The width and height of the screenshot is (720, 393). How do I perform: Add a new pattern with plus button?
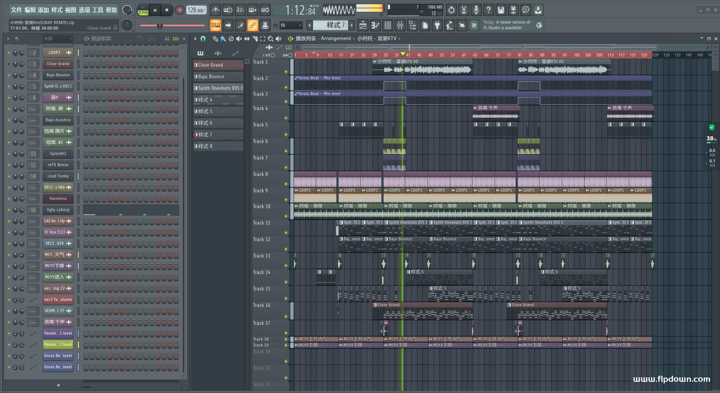point(351,25)
